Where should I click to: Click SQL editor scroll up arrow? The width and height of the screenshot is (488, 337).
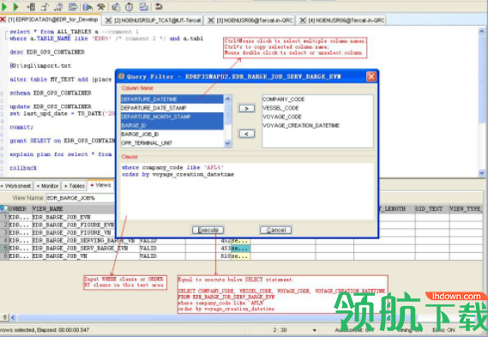[481, 31]
